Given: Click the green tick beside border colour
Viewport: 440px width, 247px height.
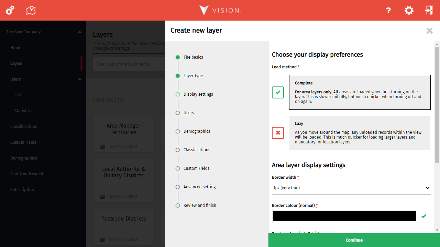Looking at the screenshot, I should 424,216.
